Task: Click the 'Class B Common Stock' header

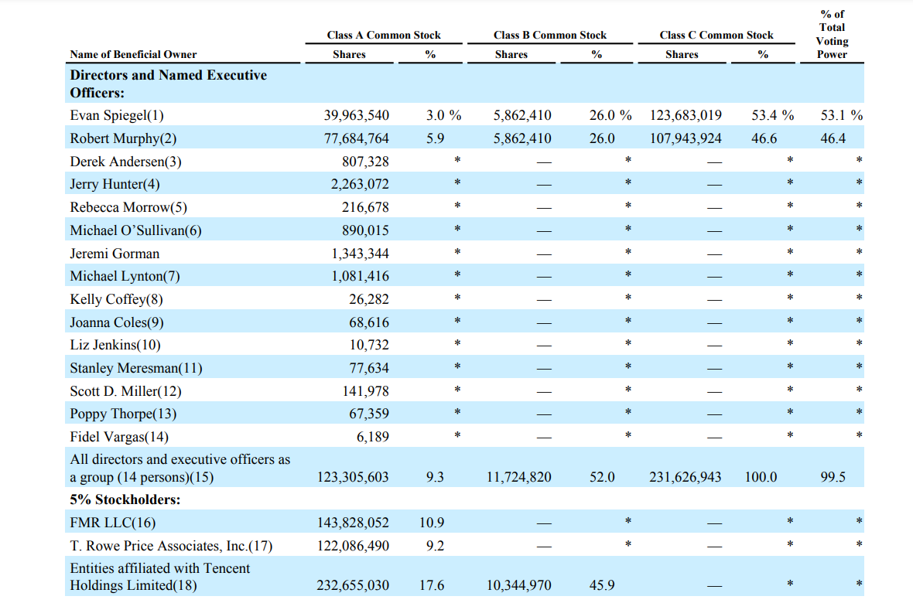Action: [x=549, y=35]
